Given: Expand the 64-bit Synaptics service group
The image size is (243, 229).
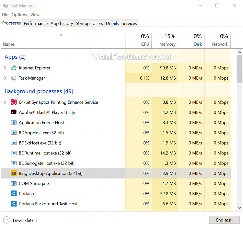Looking at the screenshot, I should [5, 102].
